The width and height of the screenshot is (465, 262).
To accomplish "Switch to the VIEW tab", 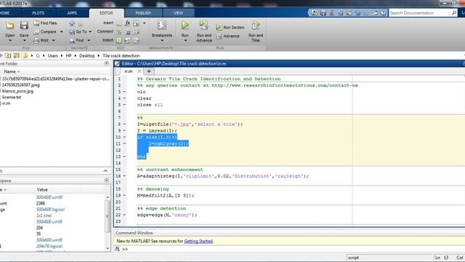I will (x=179, y=13).
